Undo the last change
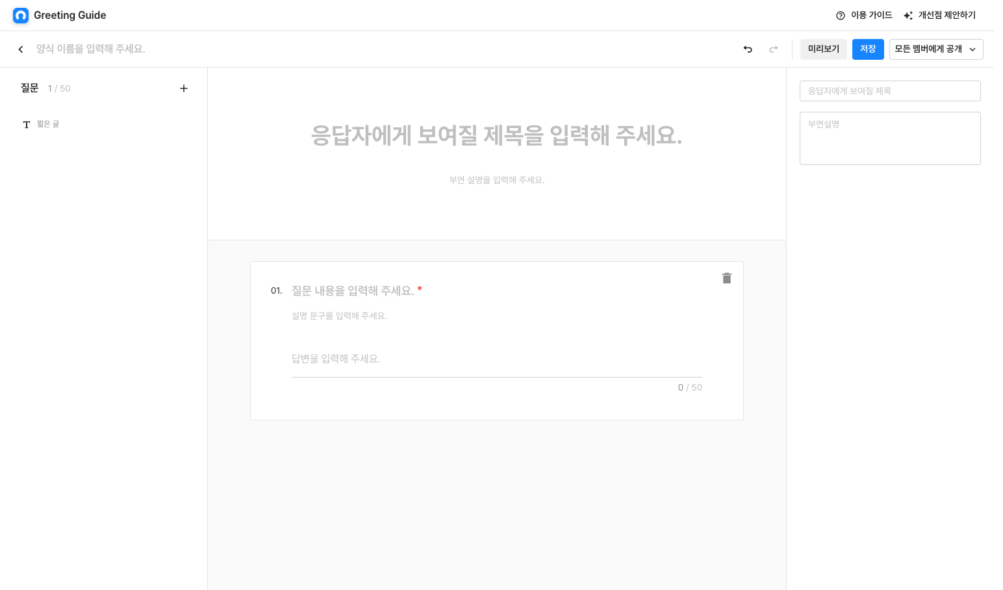Viewport: 1003px width, 590px height. (x=748, y=49)
